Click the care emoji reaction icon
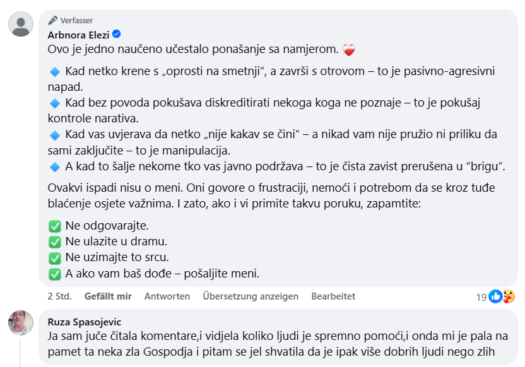525x367 pixels. point(508,296)
